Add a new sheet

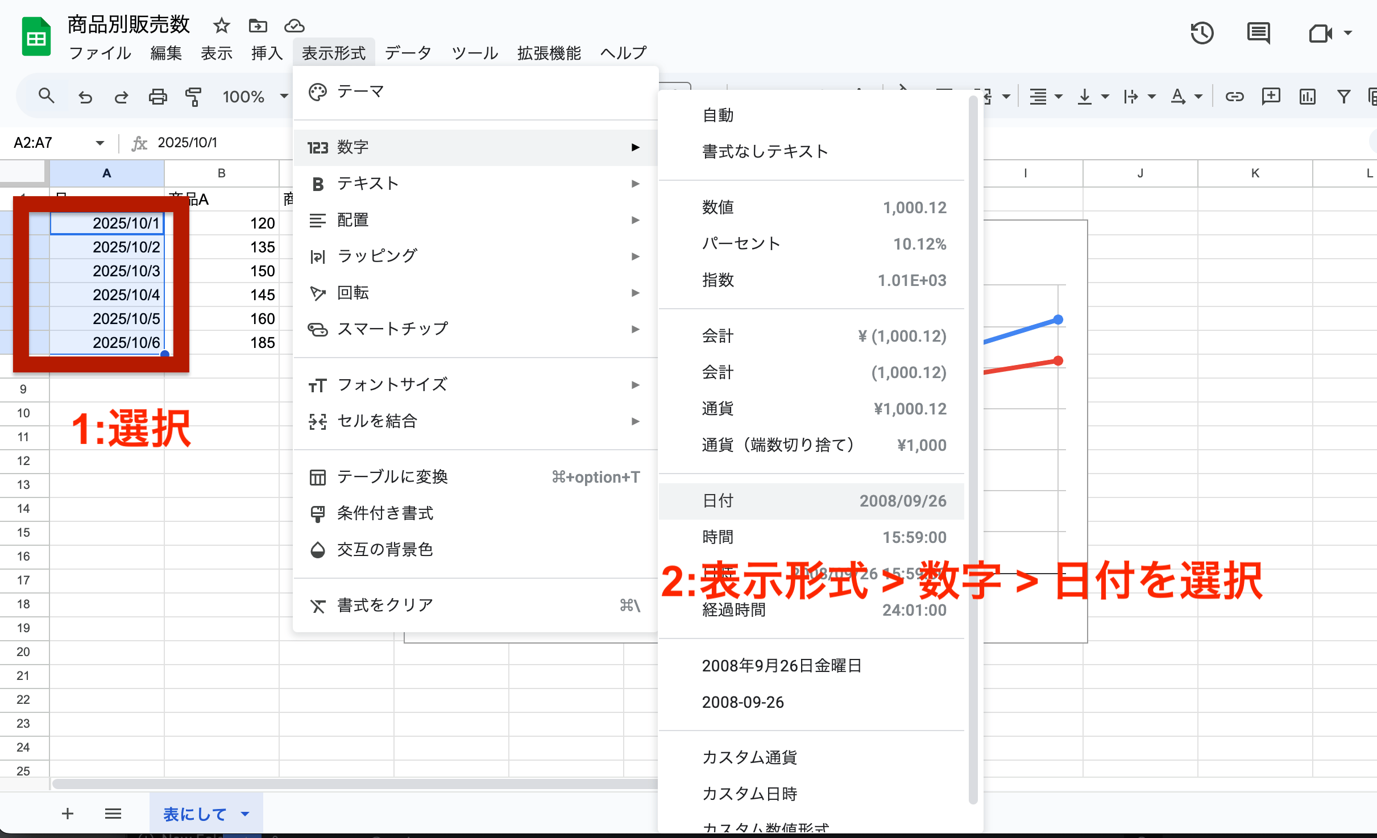coord(67,814)
